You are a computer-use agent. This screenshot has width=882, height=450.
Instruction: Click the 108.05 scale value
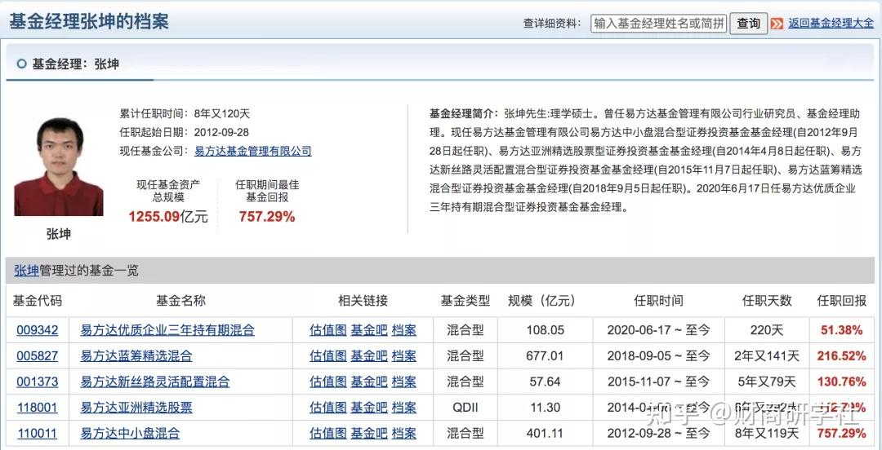(545, 330)
